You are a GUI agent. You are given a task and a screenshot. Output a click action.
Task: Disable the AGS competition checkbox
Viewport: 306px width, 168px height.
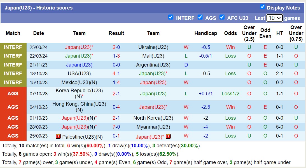(x=200, y=17)
